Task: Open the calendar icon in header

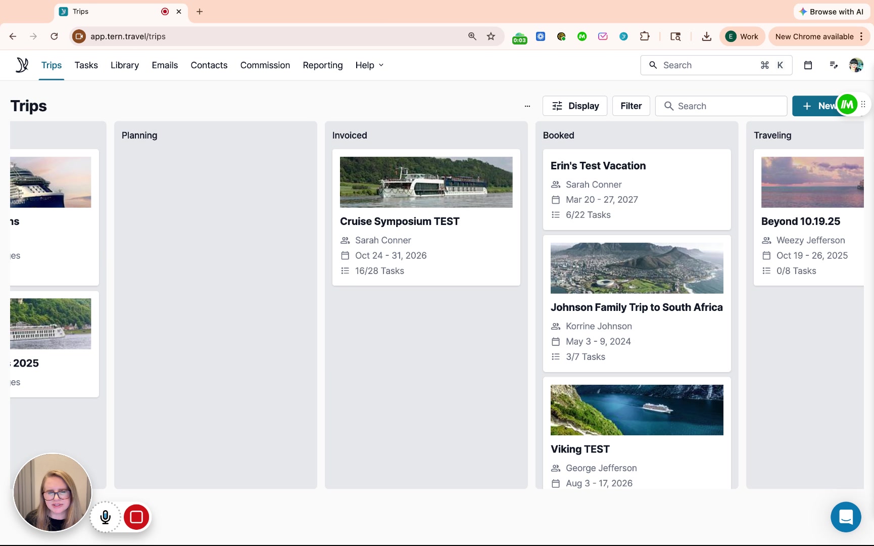Action: tap(808, 65)
